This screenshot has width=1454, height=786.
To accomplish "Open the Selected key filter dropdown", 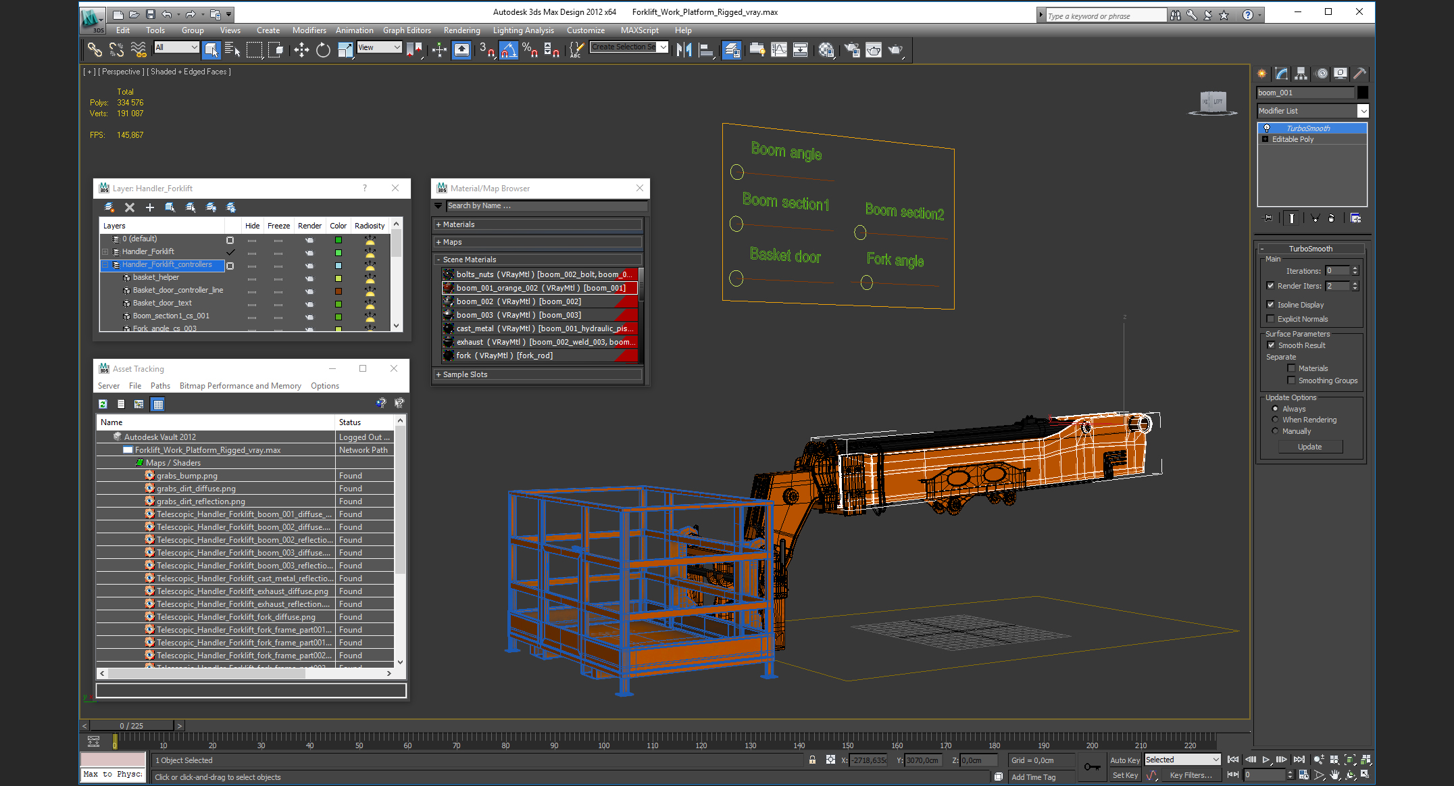I will click(x=1182, y=760).
